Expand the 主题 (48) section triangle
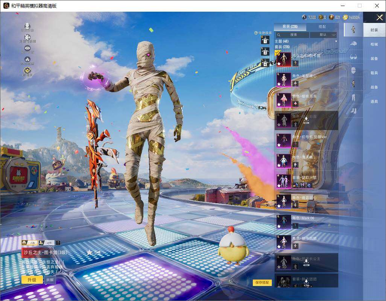Image resolution: width=386 pixels, height=301 pixels. (x=336, y=41)
